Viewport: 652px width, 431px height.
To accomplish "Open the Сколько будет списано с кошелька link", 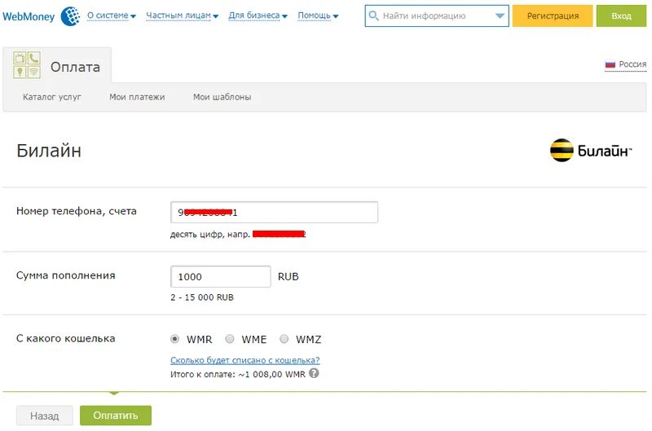I will [245, 360].
